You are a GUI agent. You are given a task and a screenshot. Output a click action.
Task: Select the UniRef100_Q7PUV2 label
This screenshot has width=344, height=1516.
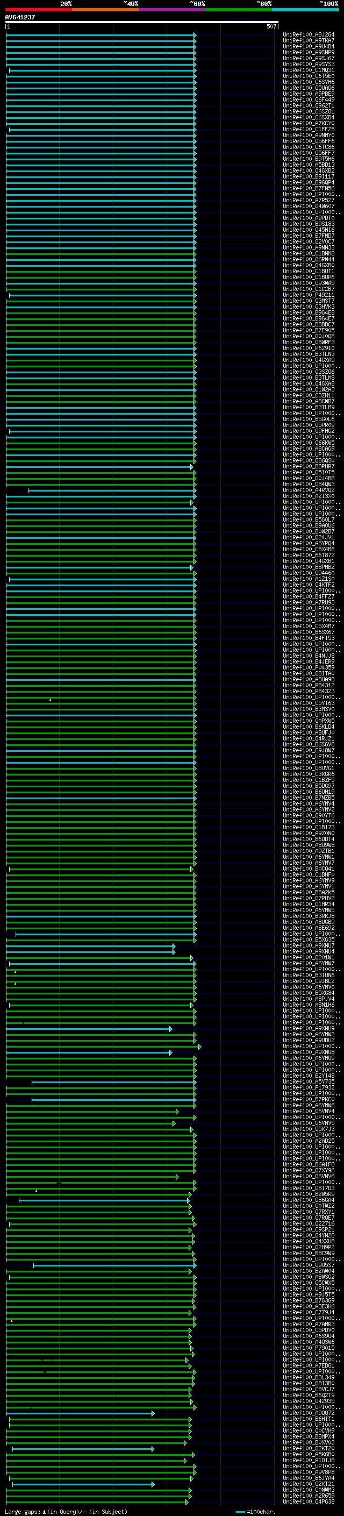309,898
